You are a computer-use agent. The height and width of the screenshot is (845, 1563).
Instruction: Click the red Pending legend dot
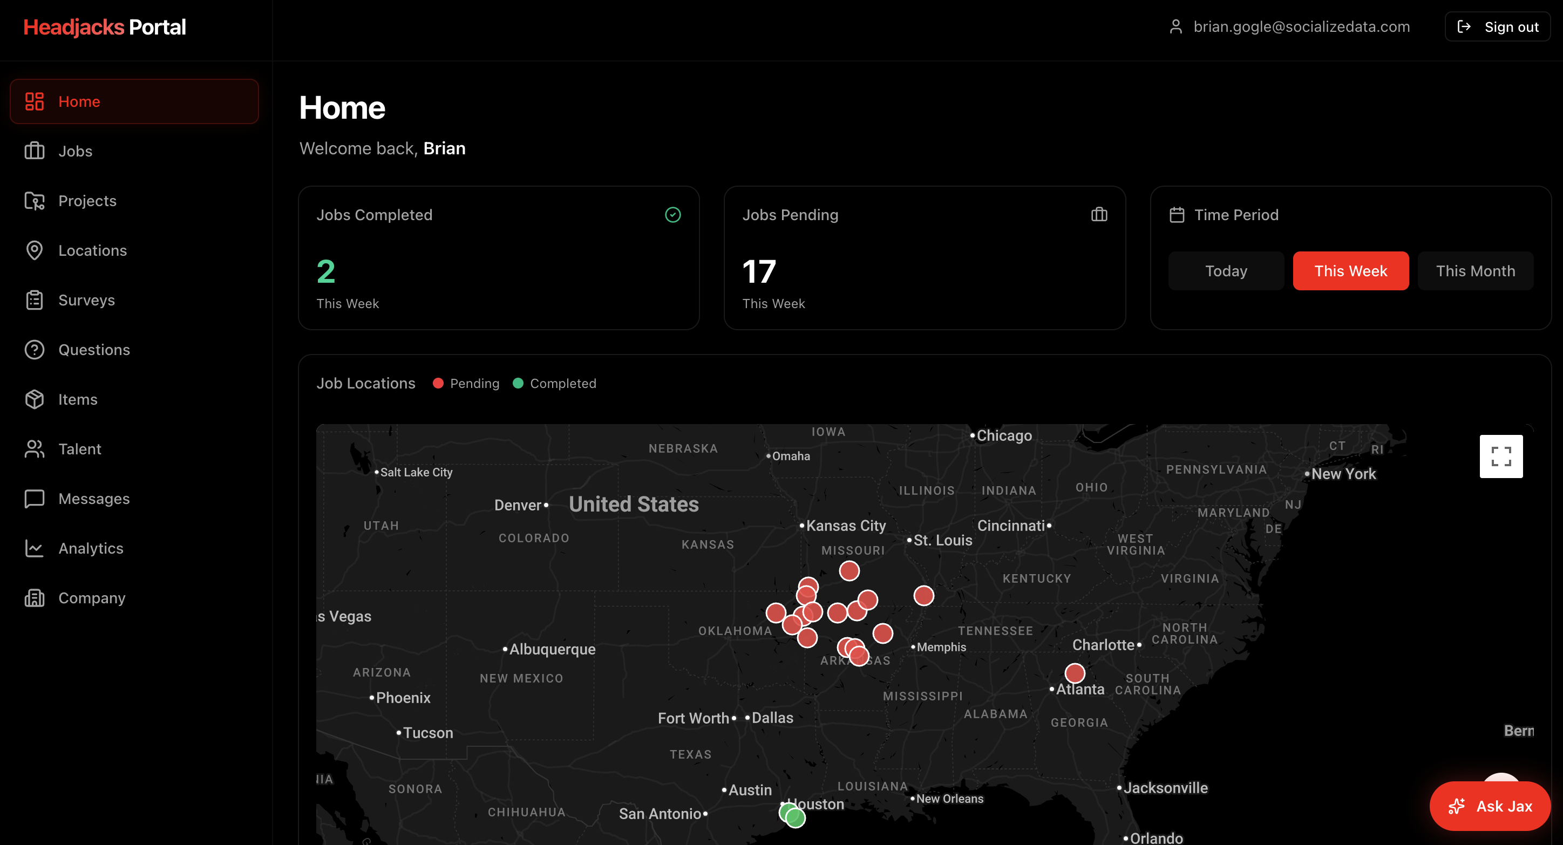(438, 383)
